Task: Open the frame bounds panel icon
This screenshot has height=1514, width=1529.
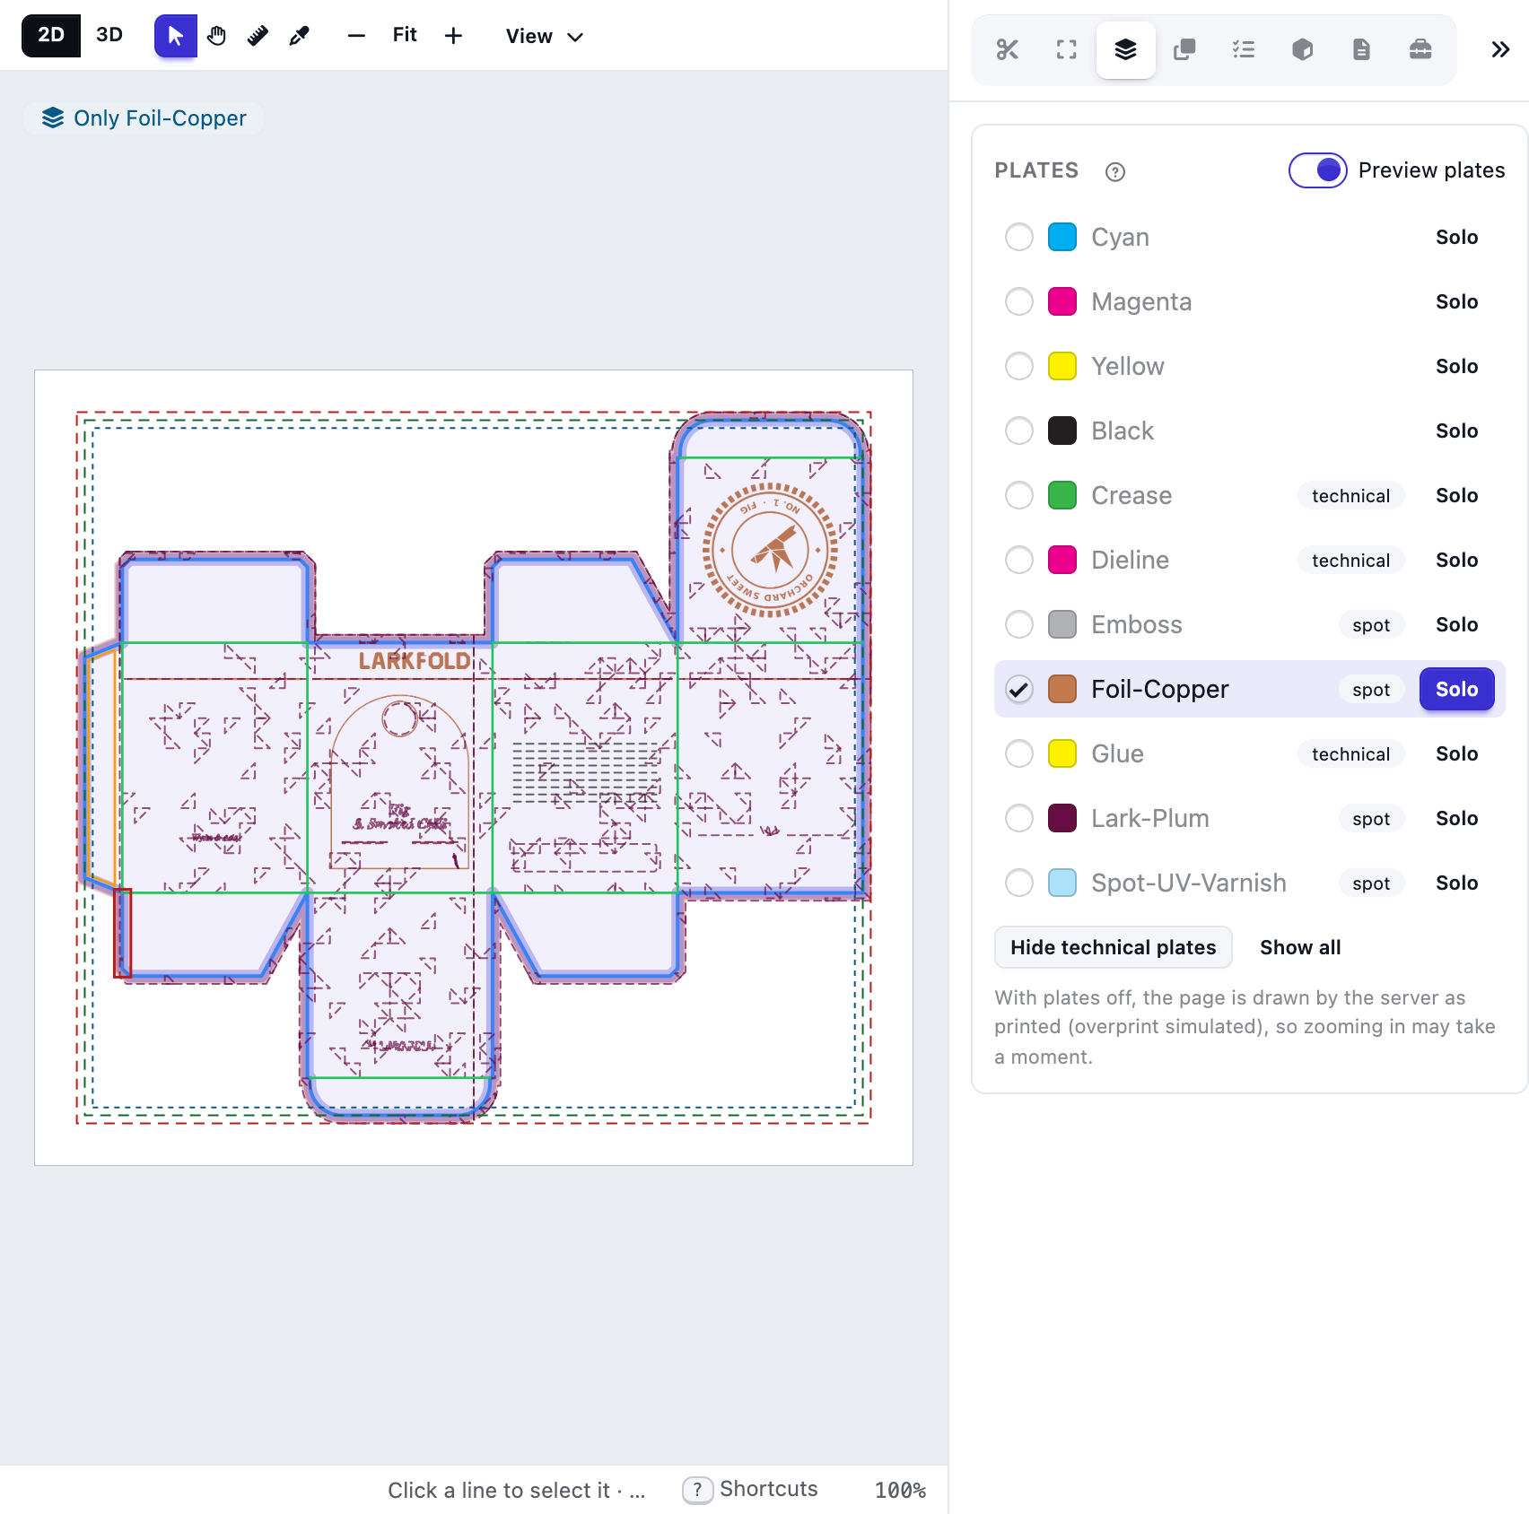Action: (1066, 49)
